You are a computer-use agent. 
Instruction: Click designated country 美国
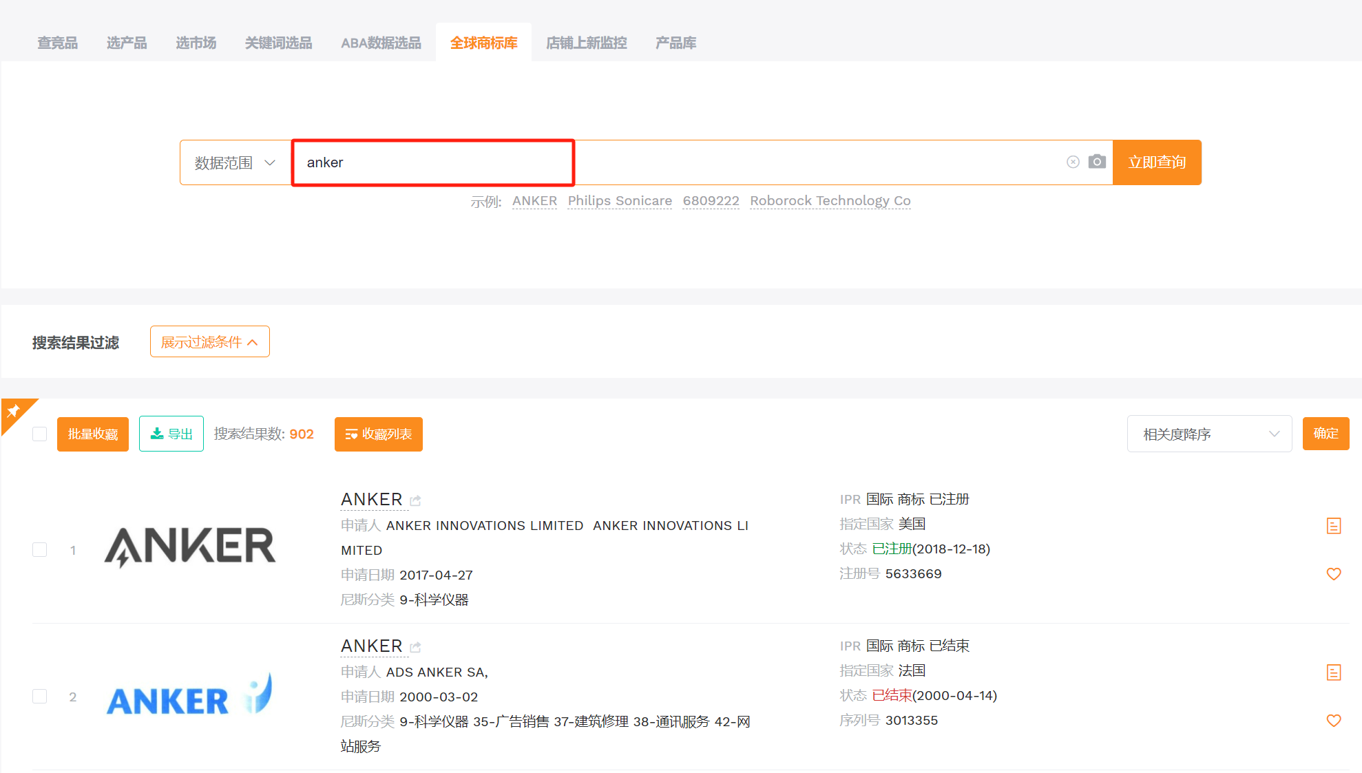912,524
